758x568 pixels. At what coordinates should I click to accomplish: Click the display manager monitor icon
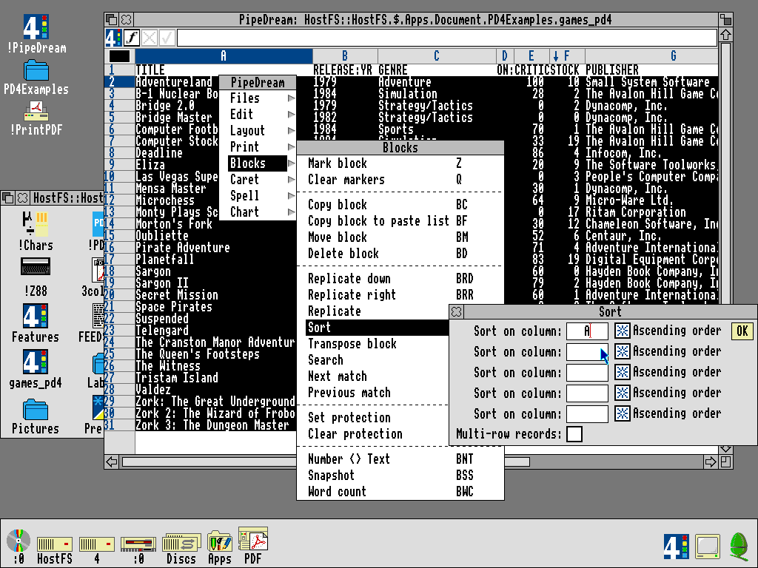(x=708, y=547)
